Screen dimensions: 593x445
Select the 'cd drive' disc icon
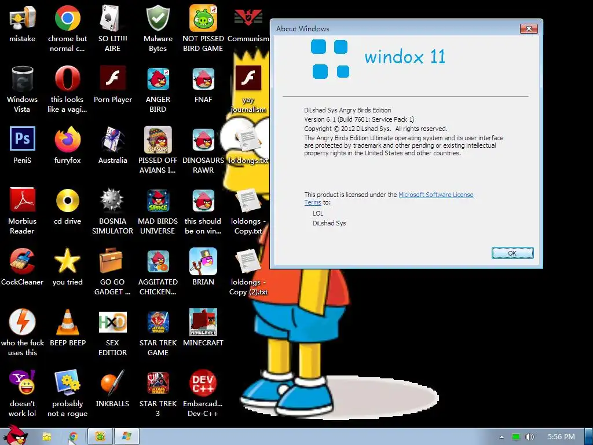[67, 200]
